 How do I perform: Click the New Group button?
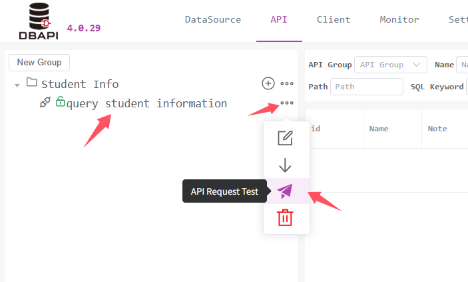[39, 63]
